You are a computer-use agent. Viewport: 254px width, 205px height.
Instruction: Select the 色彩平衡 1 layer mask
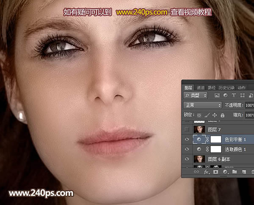point(216,139)
